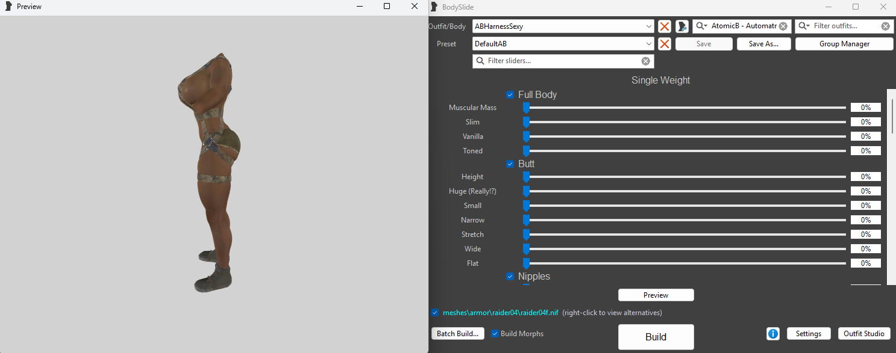This screenshot has height=353, width=896.
Task: Click the Wide percentage value field
Action: click(x=866, y=249)
